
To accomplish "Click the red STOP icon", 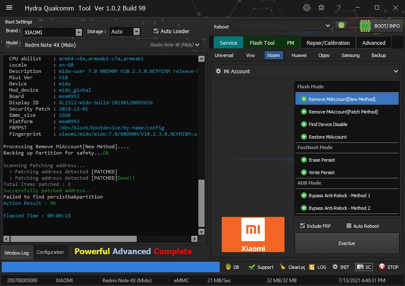I will (382, 267).
